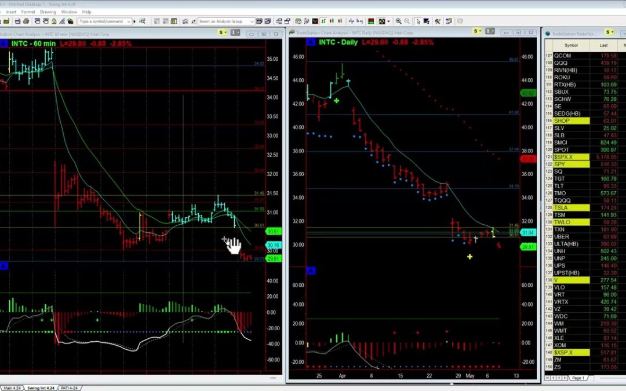Click the Symbol column header
The image size is (626, 391).
click(571, 46)
